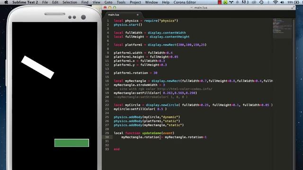Open the File menu
Image resolution: width=303 pixels, height=170 pixels.
(45, 2)
